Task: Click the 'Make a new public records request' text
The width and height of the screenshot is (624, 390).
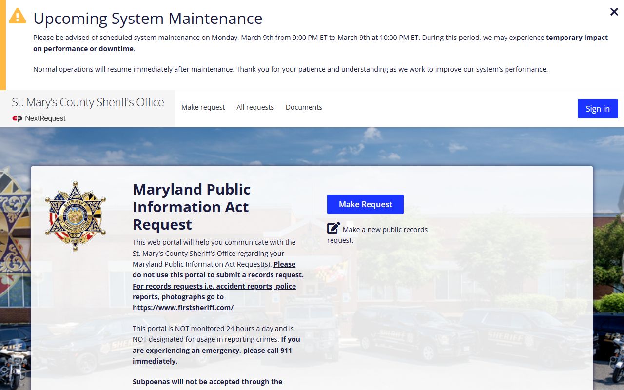Action: point(385,230)
